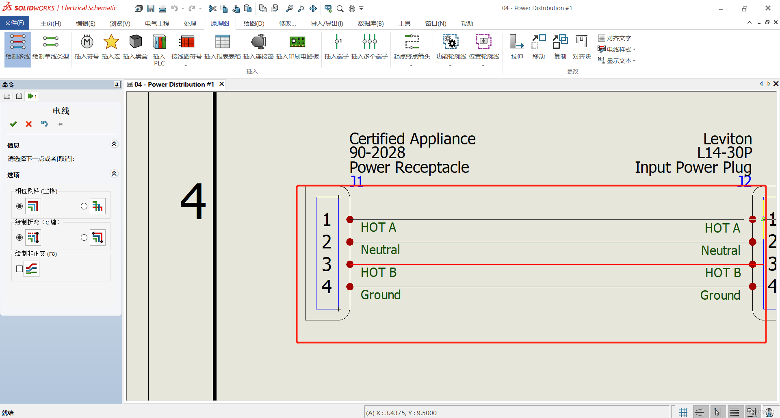Select the Stretch tool (拉伸)
The height and width of the screenshot is (418, 780).
[x=517, y=47]
